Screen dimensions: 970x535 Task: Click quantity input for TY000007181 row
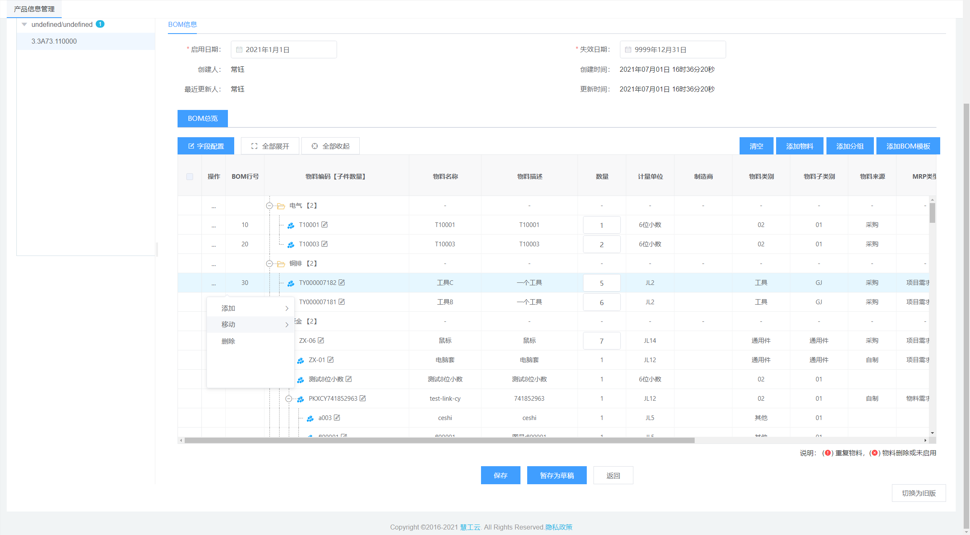click(601, 302)
